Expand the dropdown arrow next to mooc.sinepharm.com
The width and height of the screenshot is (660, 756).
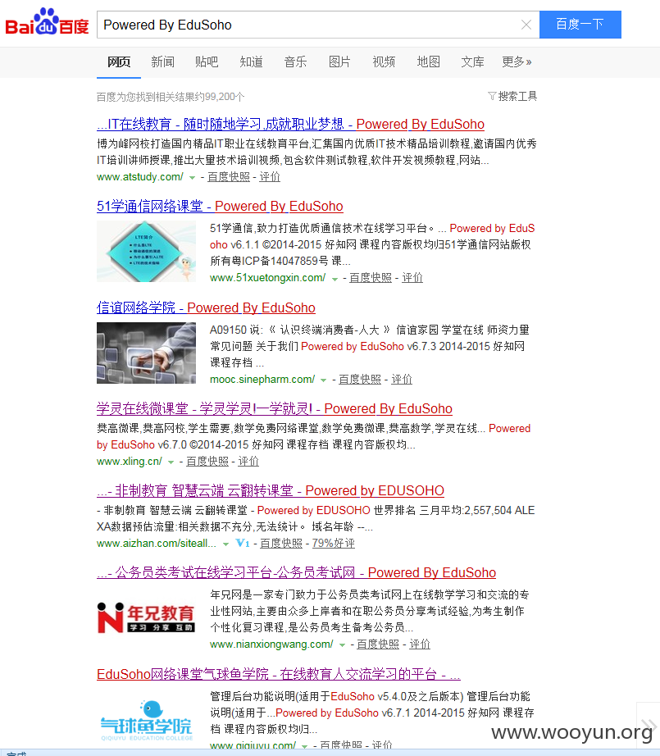point(324,380)
